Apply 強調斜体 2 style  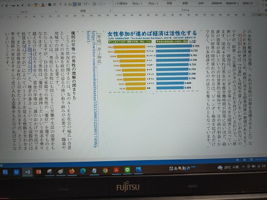tap(232, 3)
